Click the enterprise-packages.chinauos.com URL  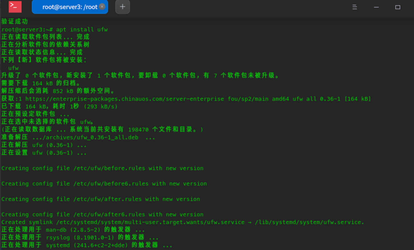[125, 99]
